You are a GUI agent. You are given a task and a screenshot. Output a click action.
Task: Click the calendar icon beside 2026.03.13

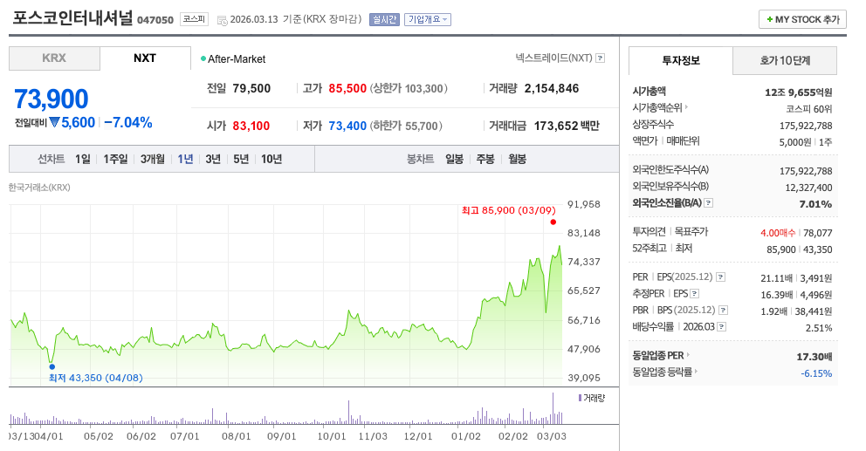coord(222,20)
